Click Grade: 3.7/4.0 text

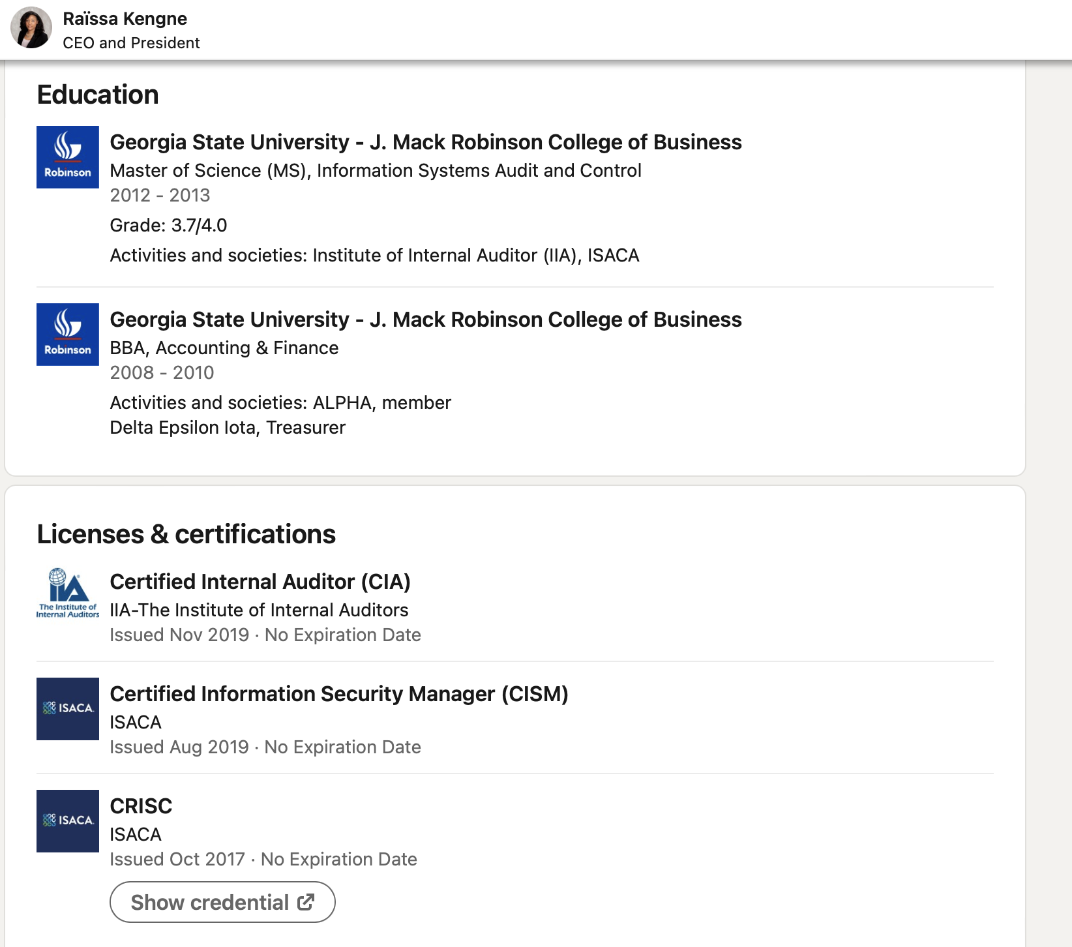[168, 226]
